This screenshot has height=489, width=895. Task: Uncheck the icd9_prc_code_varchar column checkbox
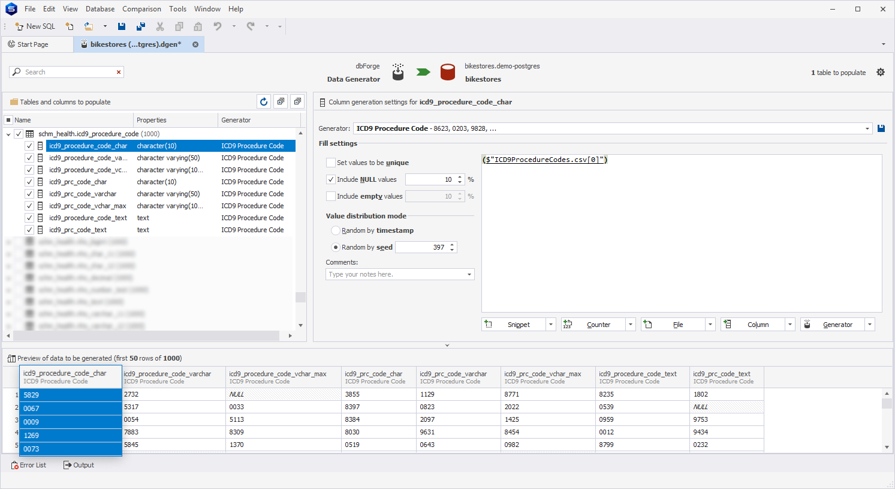(x=29, y=194)
